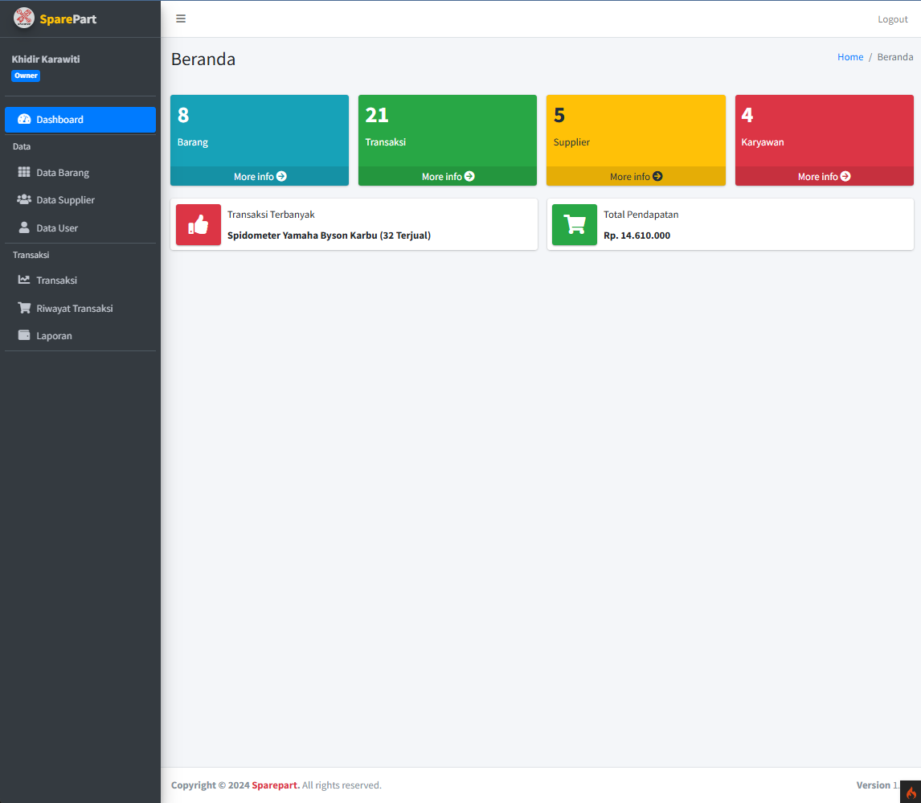921x803 pixels.
Task: Select the Dashboard icon in the sidebar
Action: coord(23,119)
